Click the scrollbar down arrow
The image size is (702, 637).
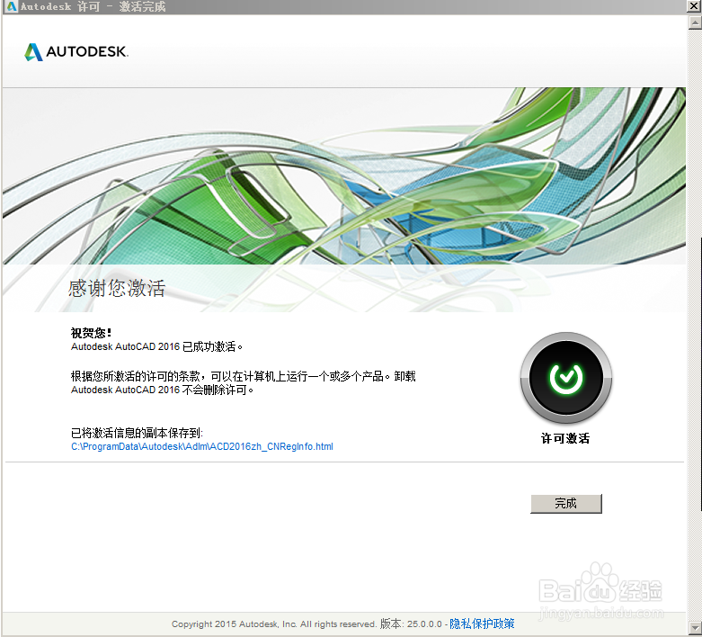point(695,627)
